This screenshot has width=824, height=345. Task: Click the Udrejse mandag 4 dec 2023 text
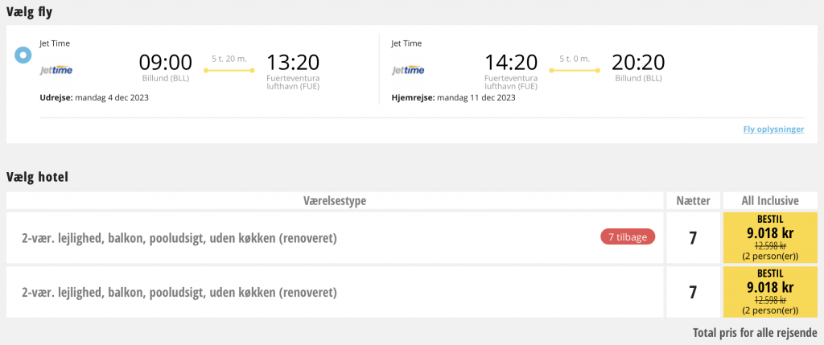coord(94,97)
